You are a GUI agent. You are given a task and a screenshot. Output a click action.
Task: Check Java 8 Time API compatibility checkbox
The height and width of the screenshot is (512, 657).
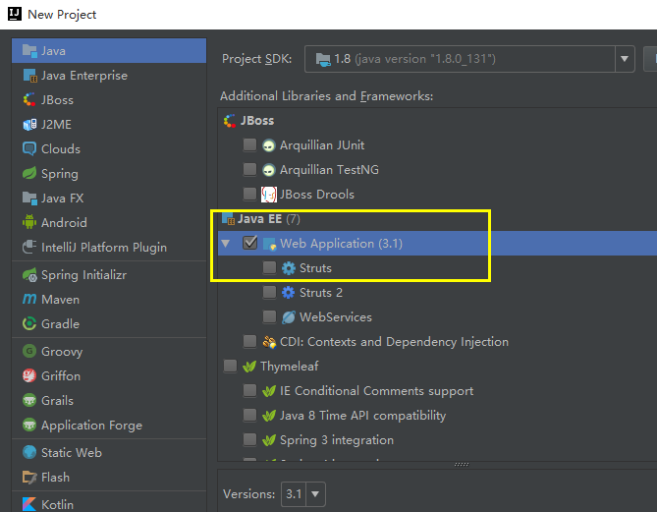(x=249, y=415)
